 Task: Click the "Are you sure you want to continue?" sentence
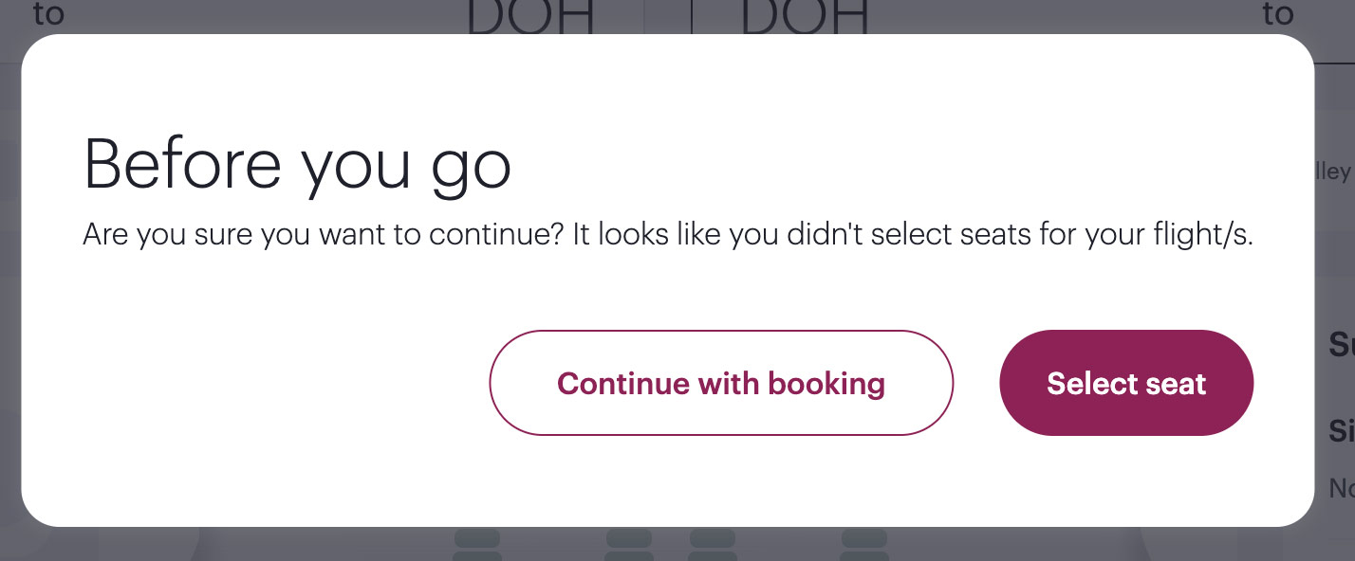[x=323, y=234]
